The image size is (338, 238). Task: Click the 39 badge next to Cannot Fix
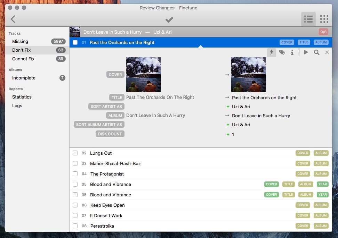point(61,59)
